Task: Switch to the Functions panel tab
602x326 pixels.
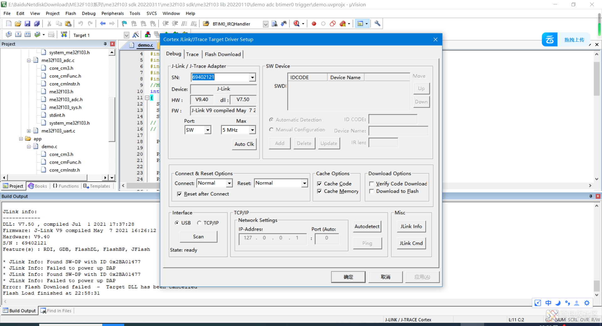Action: coord(66,186)
